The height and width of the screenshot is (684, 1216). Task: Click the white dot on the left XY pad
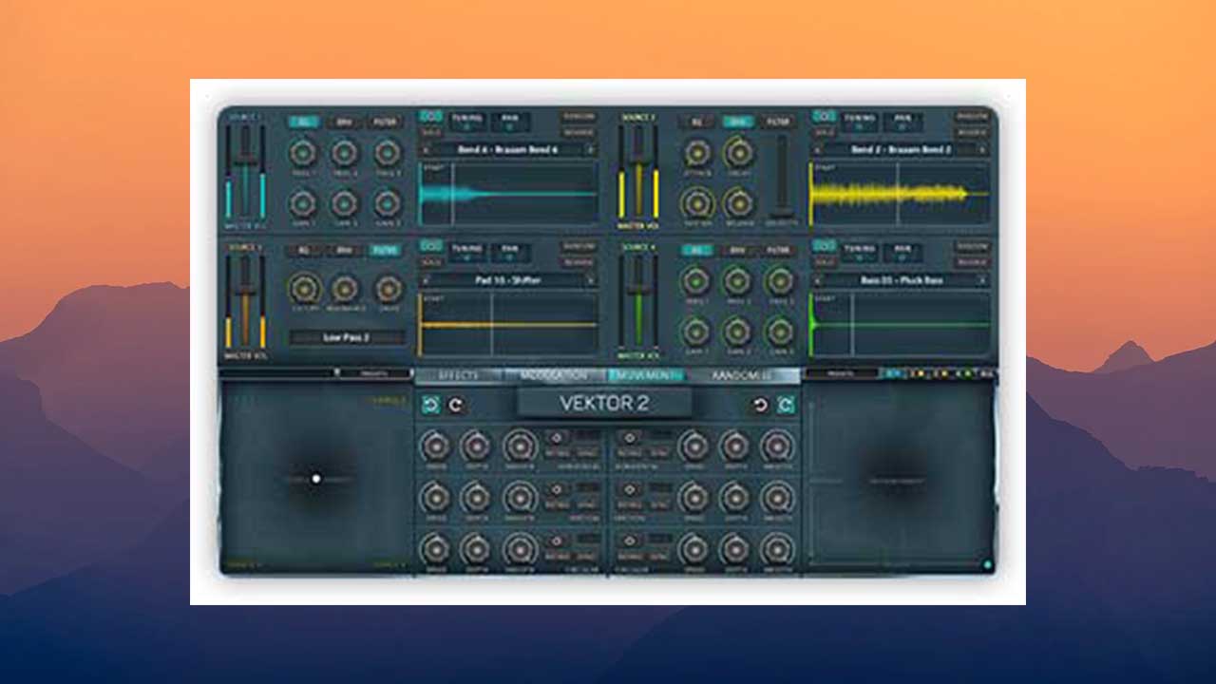316,479
